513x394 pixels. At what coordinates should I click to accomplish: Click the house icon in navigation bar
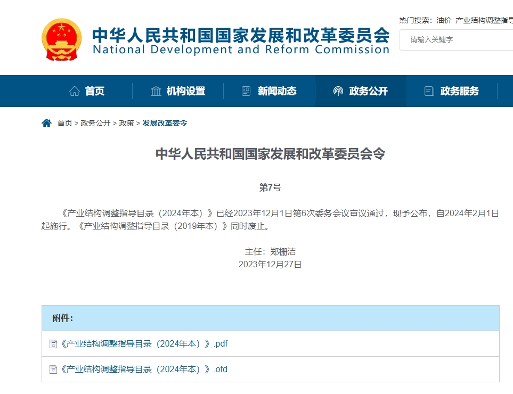(75, 91)
